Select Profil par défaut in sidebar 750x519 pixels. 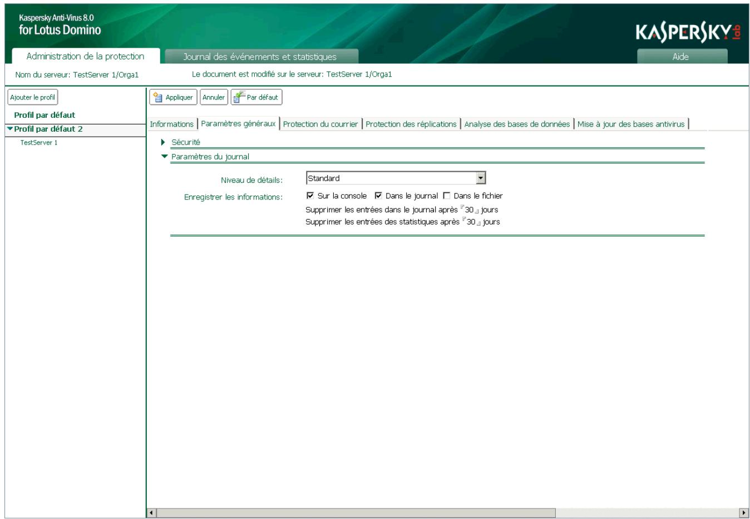tap(45, 115)
